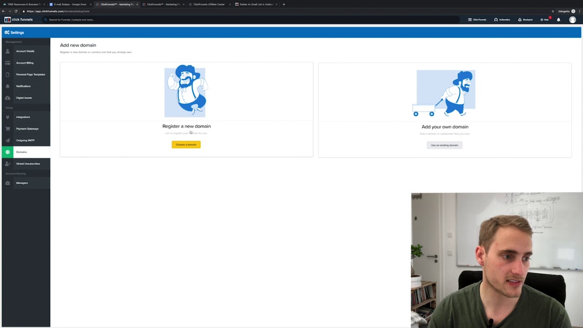Click the browser back arrow
The width and height of the screenshot is (583, 328).
[4, 11]
